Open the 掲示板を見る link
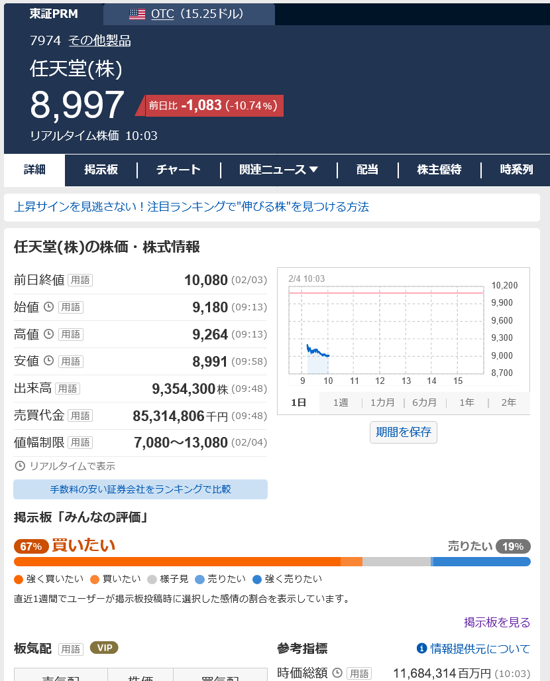Screen dimensions: 550x681 pyautogui.click(x=497, y=622)
